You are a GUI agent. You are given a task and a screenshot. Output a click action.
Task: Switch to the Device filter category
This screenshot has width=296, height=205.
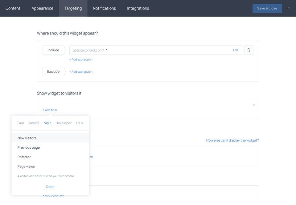tap(34, 123)
